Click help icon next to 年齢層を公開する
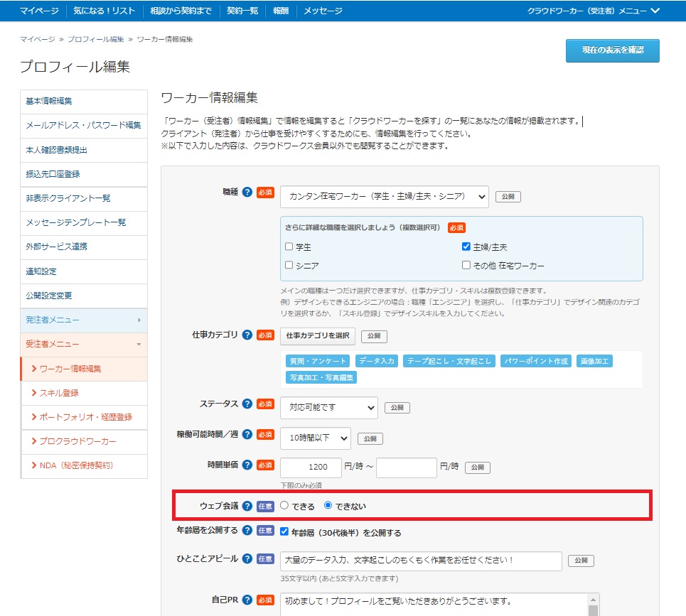This screenshot has width=686, height=616. tap(247, 530)
